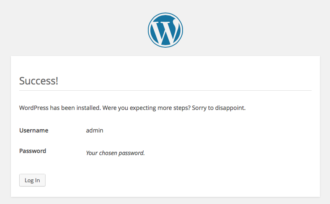Image resolution: width=330 pixels, height=204 pixels.
Task: Click the text "Were you expecting more steps?"
Action: pos(147,108)
